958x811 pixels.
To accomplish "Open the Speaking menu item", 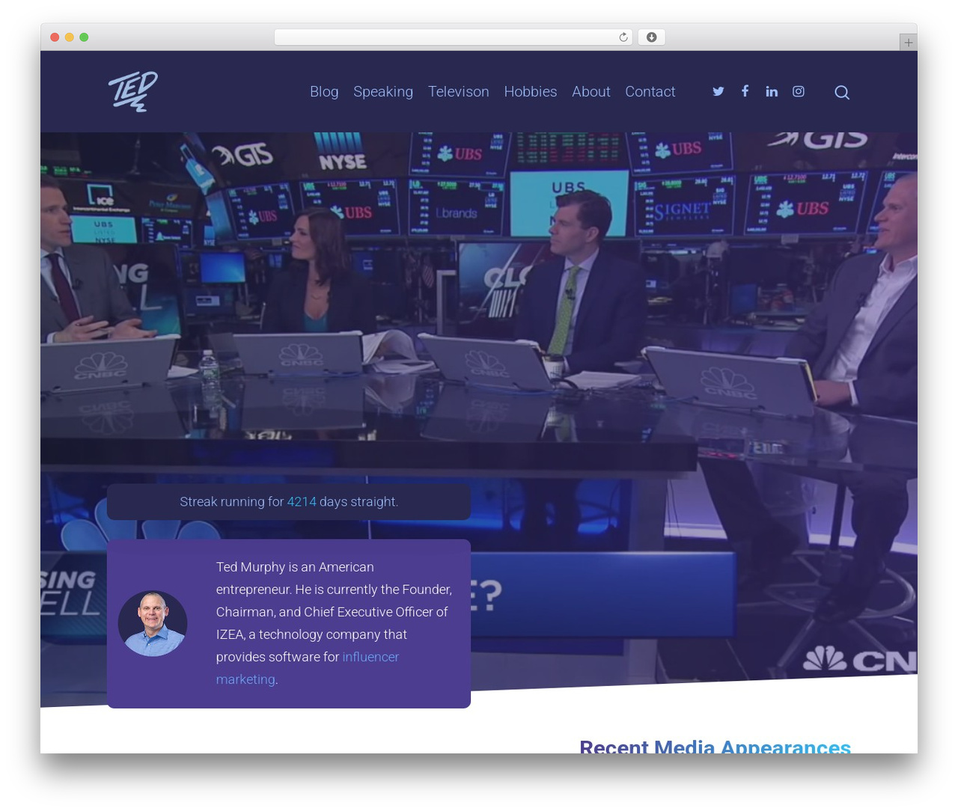I will [383, 91].
